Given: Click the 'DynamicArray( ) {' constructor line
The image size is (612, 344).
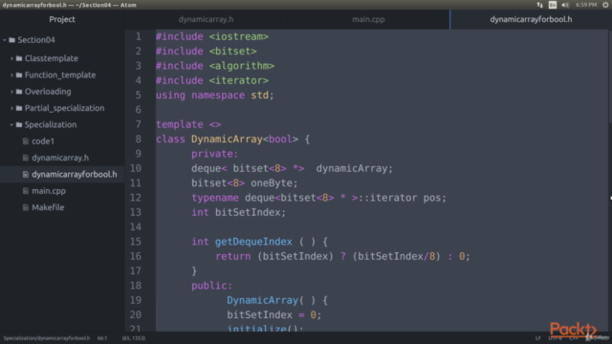Looking at the screenshot, I should [277, 300].
